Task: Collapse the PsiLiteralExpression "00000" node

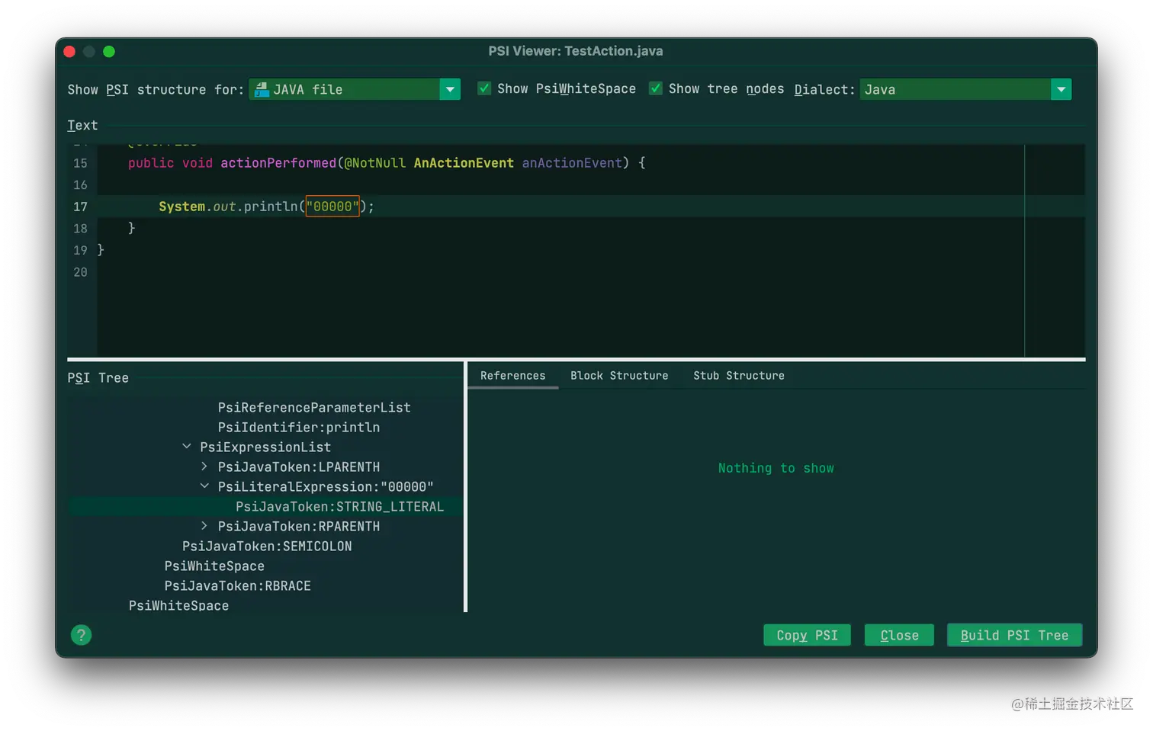Action: pos(204,486)
